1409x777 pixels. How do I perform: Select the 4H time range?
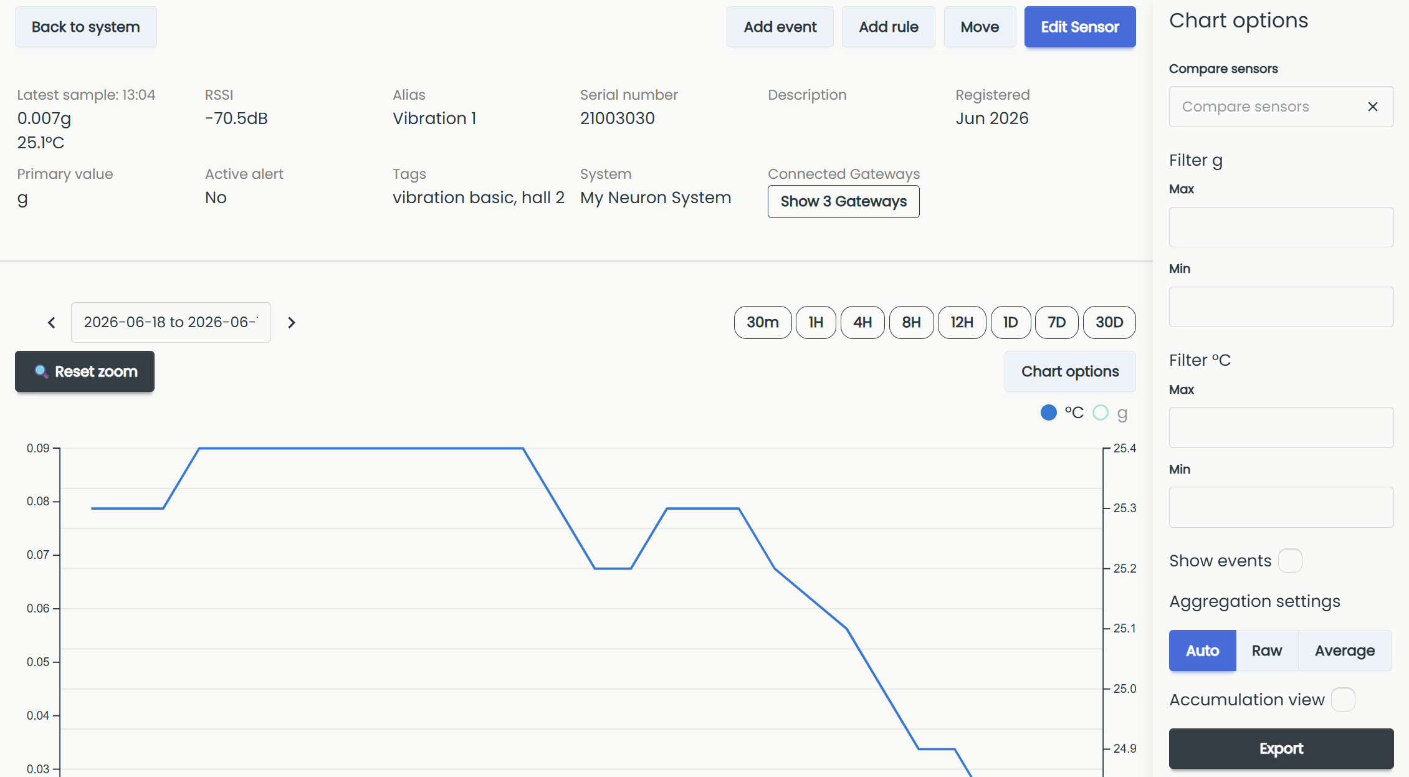pos(862,322)
